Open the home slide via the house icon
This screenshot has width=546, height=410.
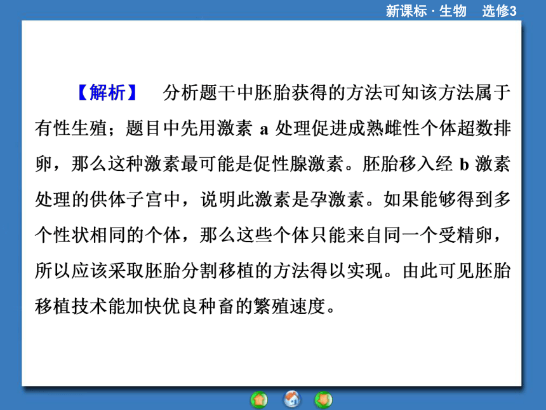(292, 399)
